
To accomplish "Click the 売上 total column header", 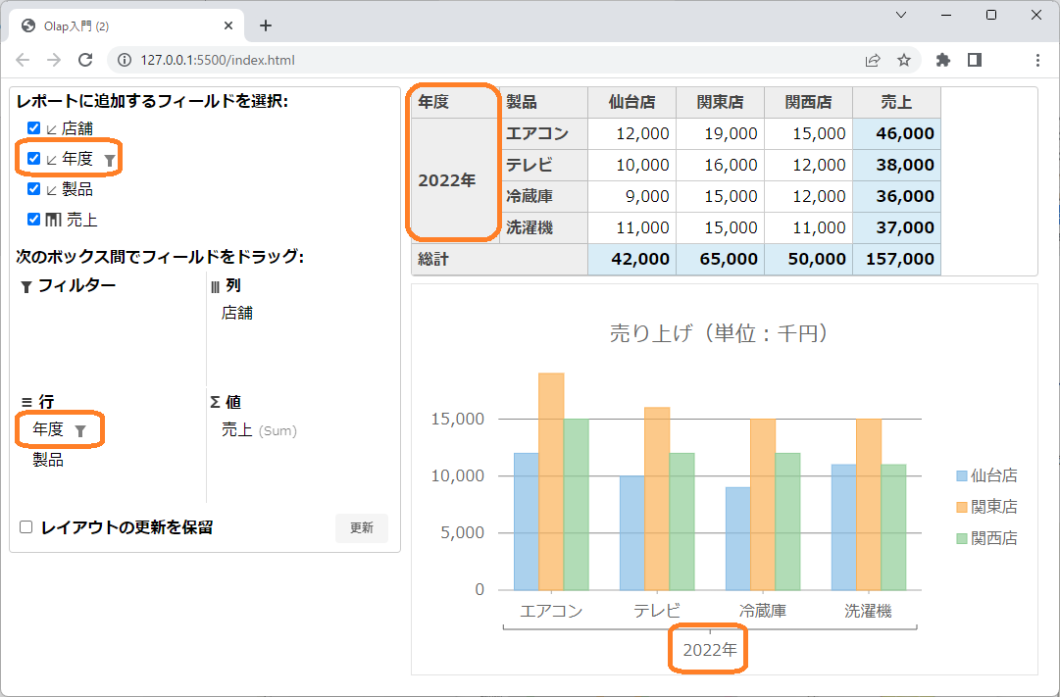I will (x=896, y=102).
